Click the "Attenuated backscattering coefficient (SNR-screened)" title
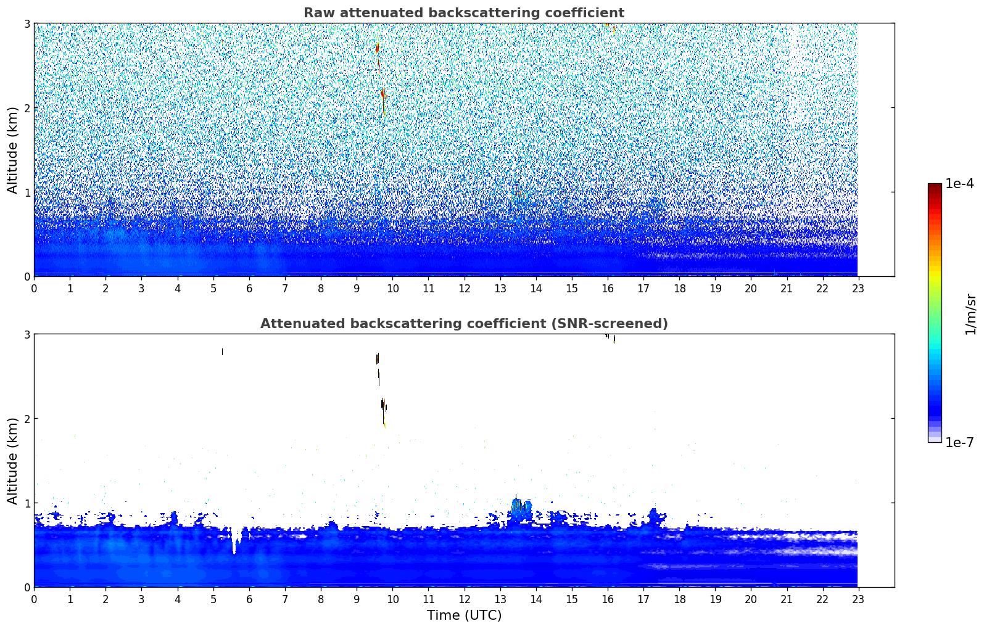The width and height of the screenshot is (984, 629). pos(463,324)
